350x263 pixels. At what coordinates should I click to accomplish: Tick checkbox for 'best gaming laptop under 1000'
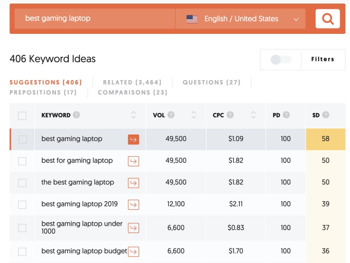point(22,228)
